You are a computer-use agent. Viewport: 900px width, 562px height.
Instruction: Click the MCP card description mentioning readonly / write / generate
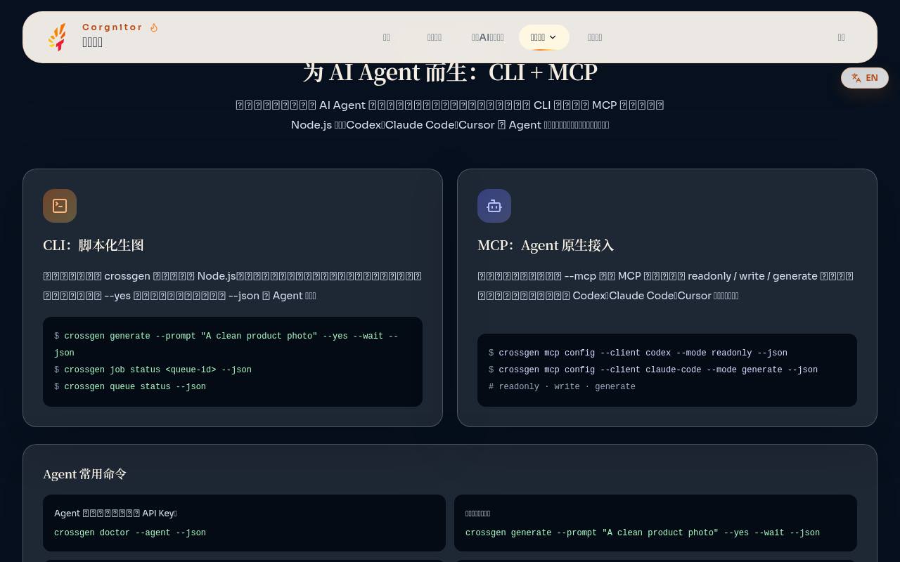pos(666,286)
